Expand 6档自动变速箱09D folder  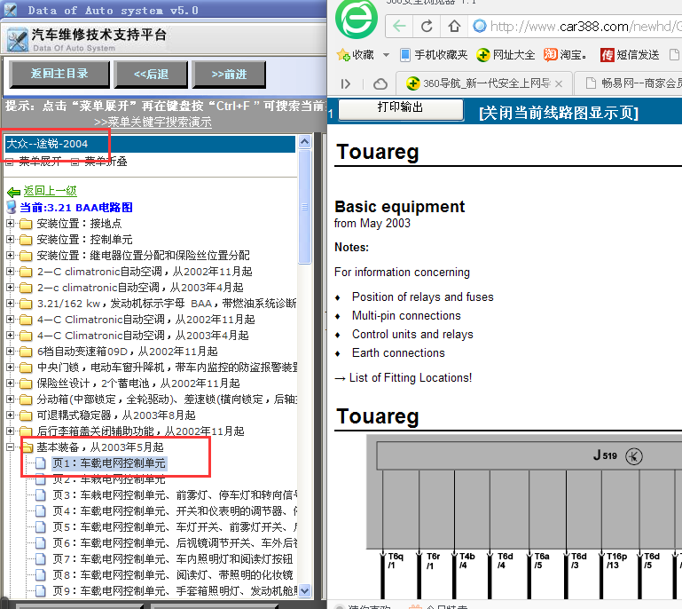pos(10,352)
